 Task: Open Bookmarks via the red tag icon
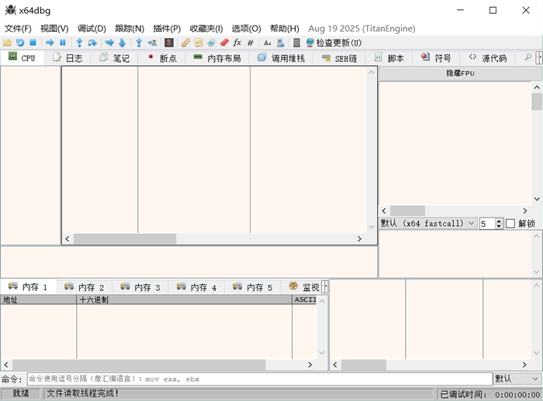pyautogui.click(x=224, y=43)
